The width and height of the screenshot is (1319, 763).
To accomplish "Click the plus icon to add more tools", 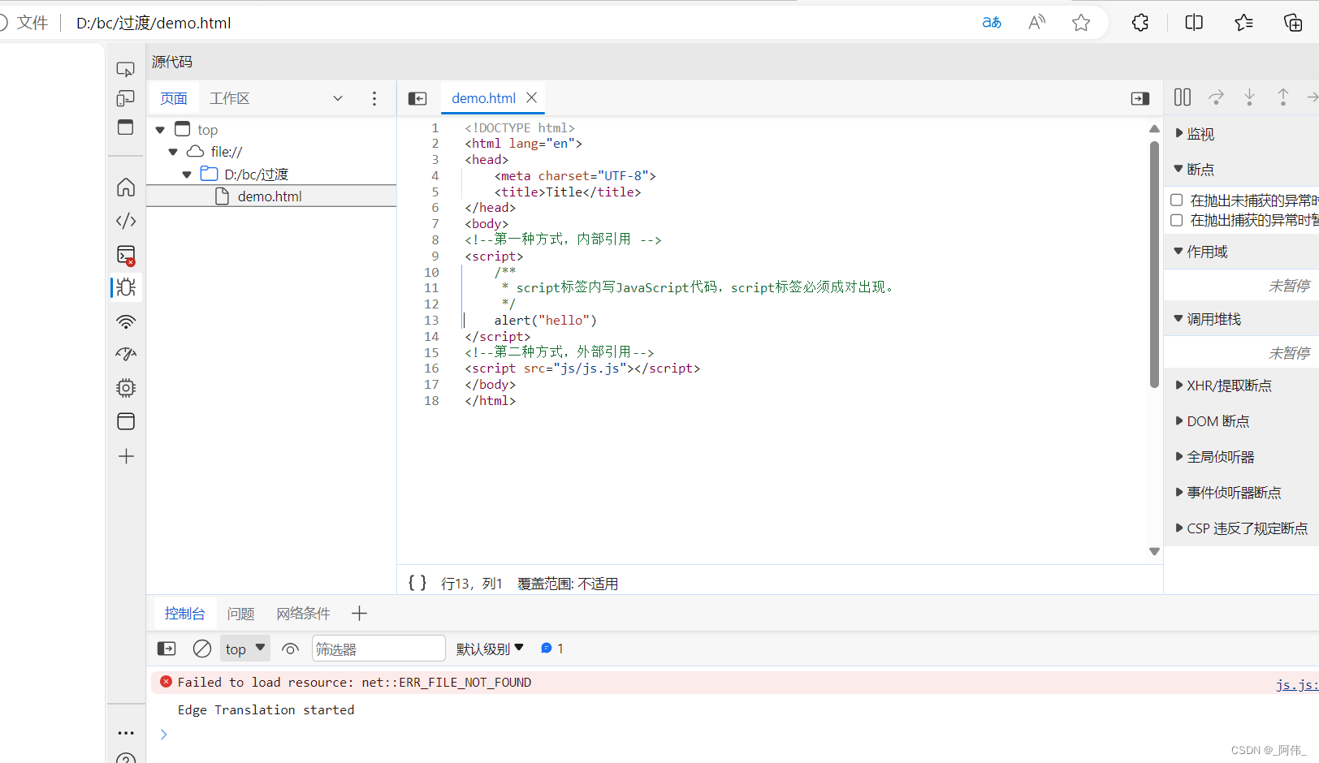I will (x=126, y=456).
